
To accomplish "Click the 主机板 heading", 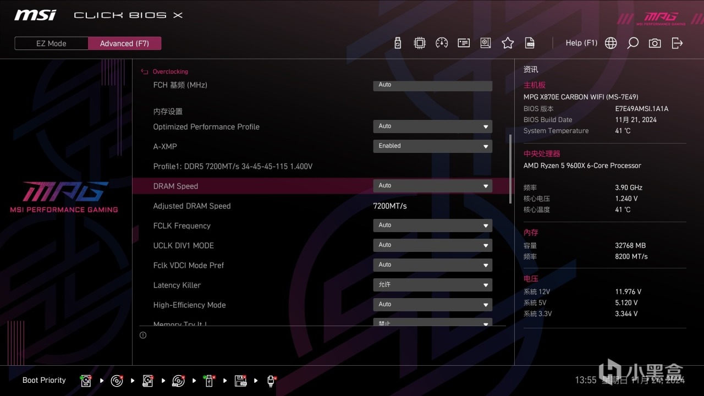I will (x=535, y=85).
